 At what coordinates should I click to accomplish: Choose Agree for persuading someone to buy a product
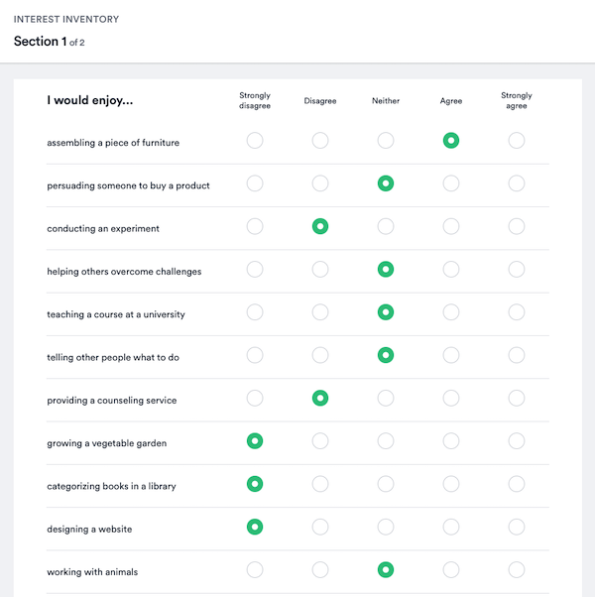(451, 183)
